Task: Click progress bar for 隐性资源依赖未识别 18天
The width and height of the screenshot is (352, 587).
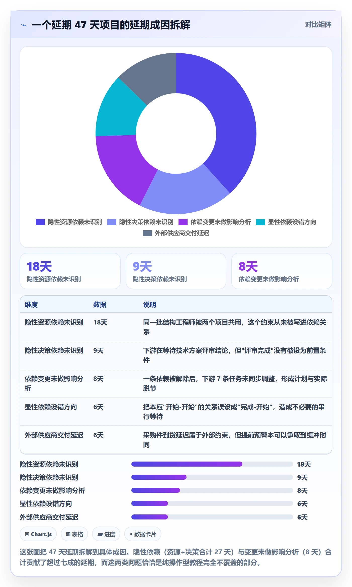Action: [212, 464]
